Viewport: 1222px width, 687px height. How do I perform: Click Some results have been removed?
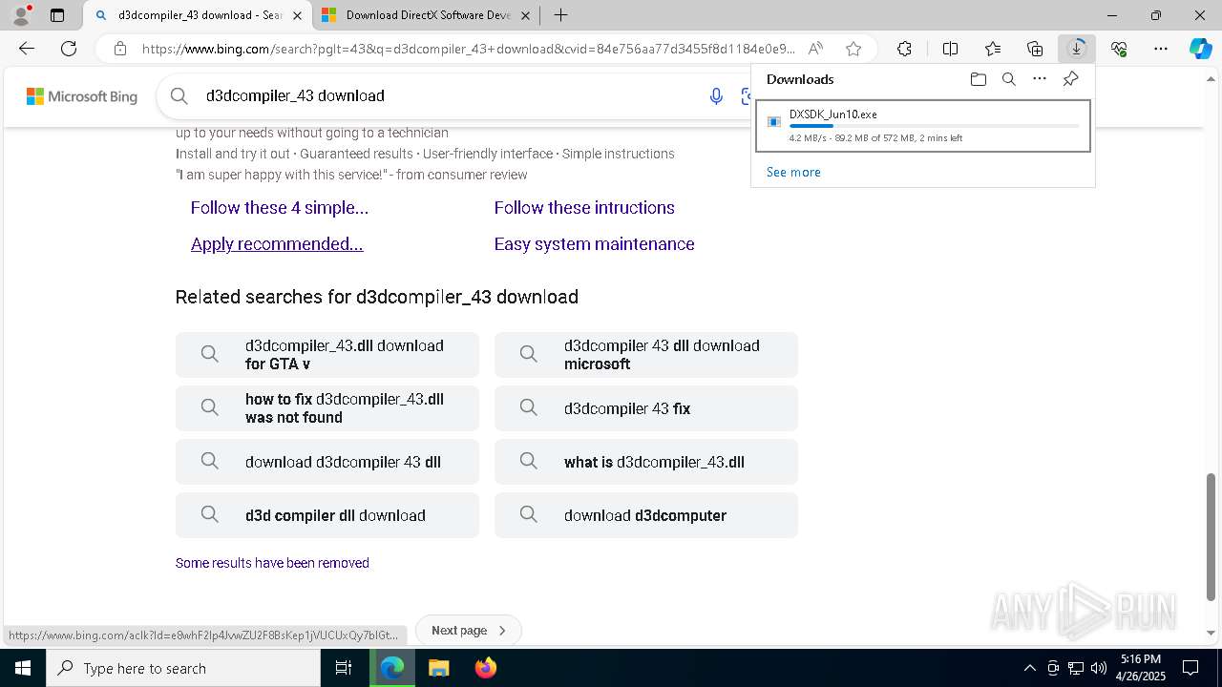point(272,563)
